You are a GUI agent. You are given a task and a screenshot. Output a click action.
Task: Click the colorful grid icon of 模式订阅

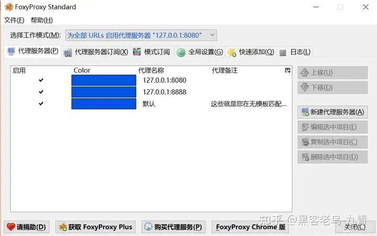(137, 52)
